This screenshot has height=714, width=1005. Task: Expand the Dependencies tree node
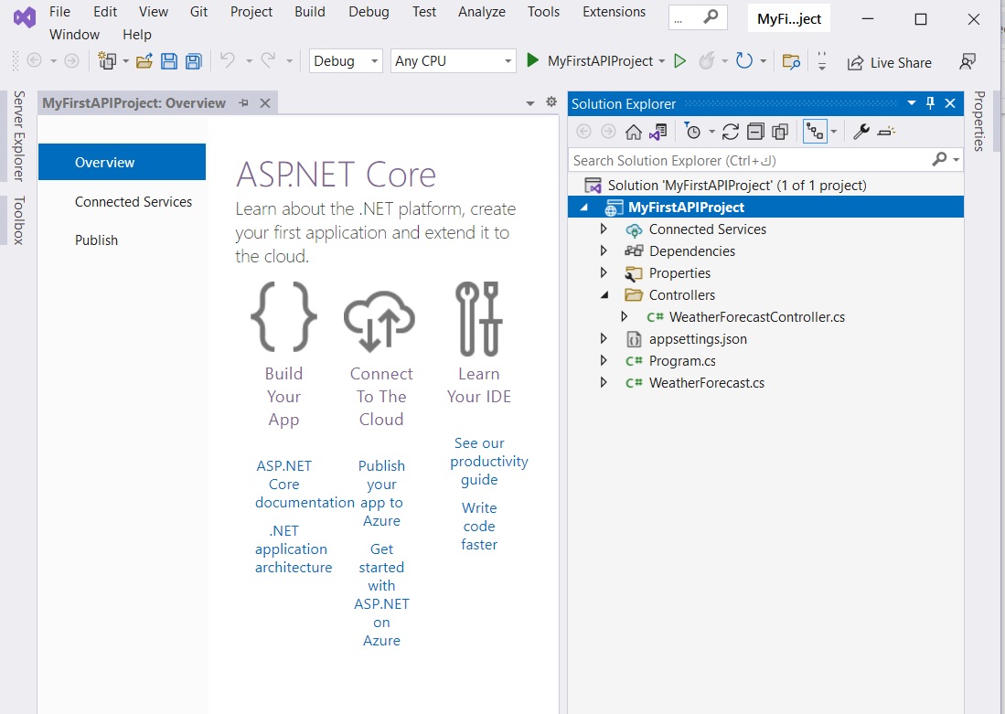point(604,250)
